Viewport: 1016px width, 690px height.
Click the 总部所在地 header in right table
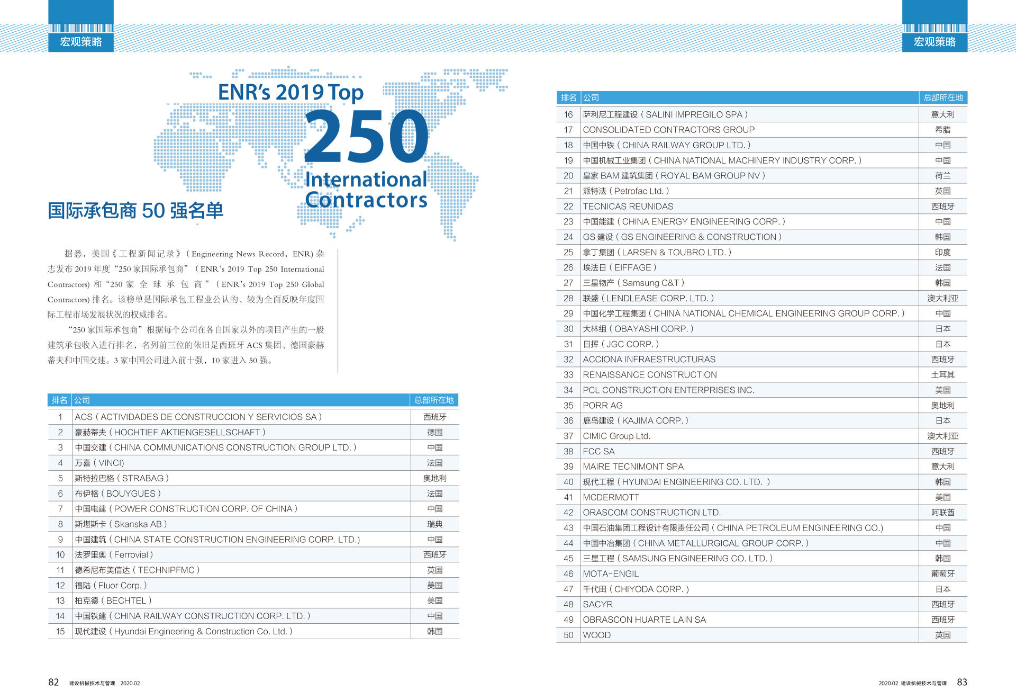[x=943, y=97]
